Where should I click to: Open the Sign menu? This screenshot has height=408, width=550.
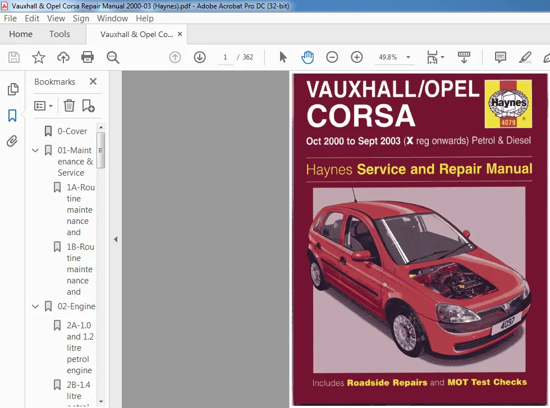(81, 19)
